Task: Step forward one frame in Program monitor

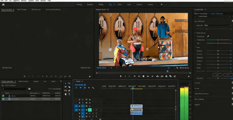Action: (148, 76)
